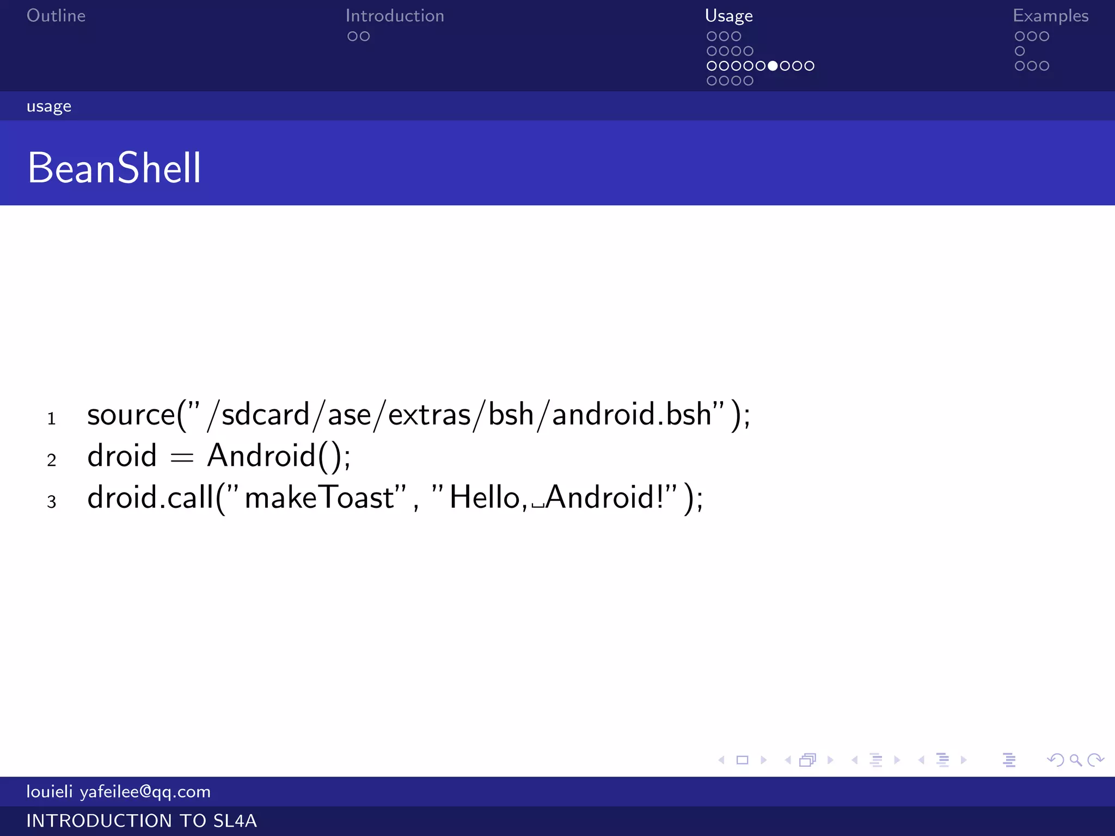1115x836 pixels.
Task: Click code line number 1
Action: click(52, 419)
